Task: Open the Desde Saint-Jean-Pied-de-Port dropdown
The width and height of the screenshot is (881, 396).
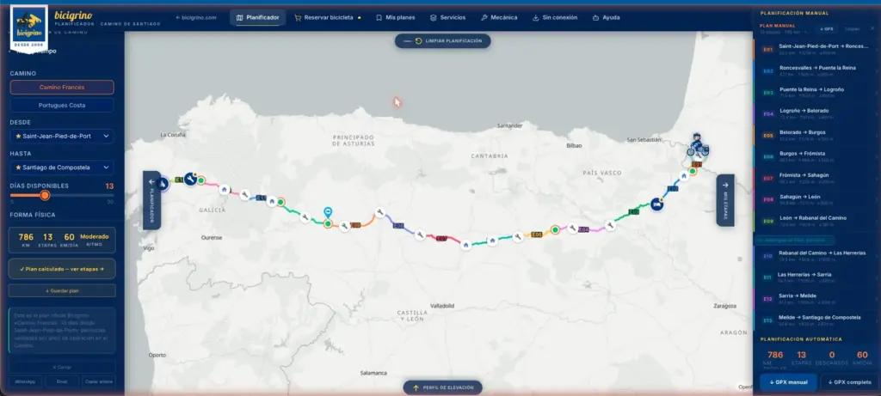Action: click(x=62, y=137)
